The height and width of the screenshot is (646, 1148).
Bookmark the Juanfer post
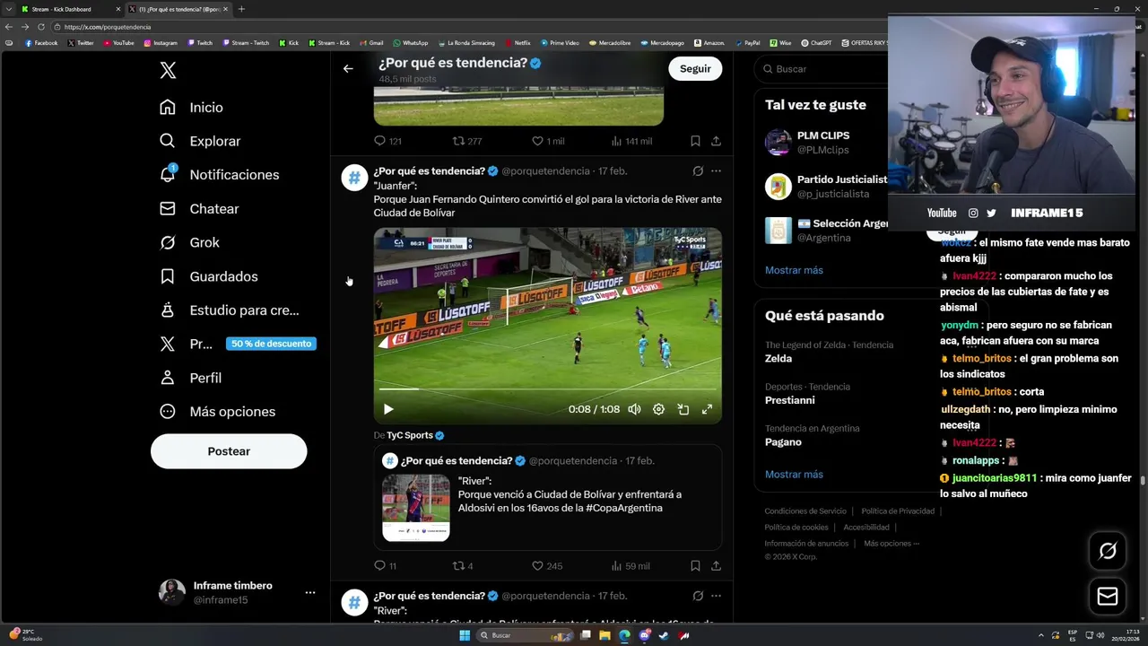click(695, 566)
